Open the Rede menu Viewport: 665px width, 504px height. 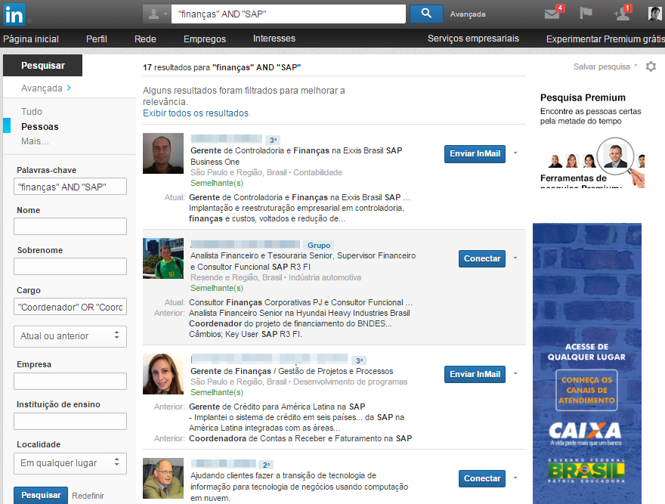(145, 39)
